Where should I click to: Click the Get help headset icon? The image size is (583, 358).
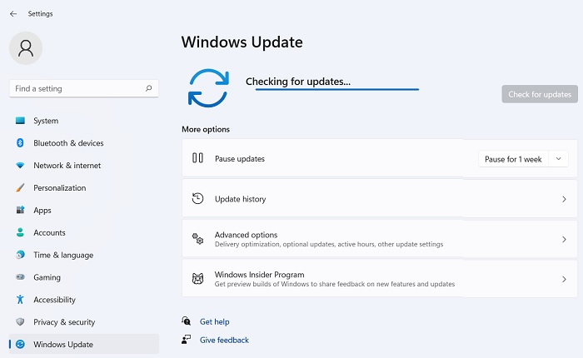click(x=186, y=321)
